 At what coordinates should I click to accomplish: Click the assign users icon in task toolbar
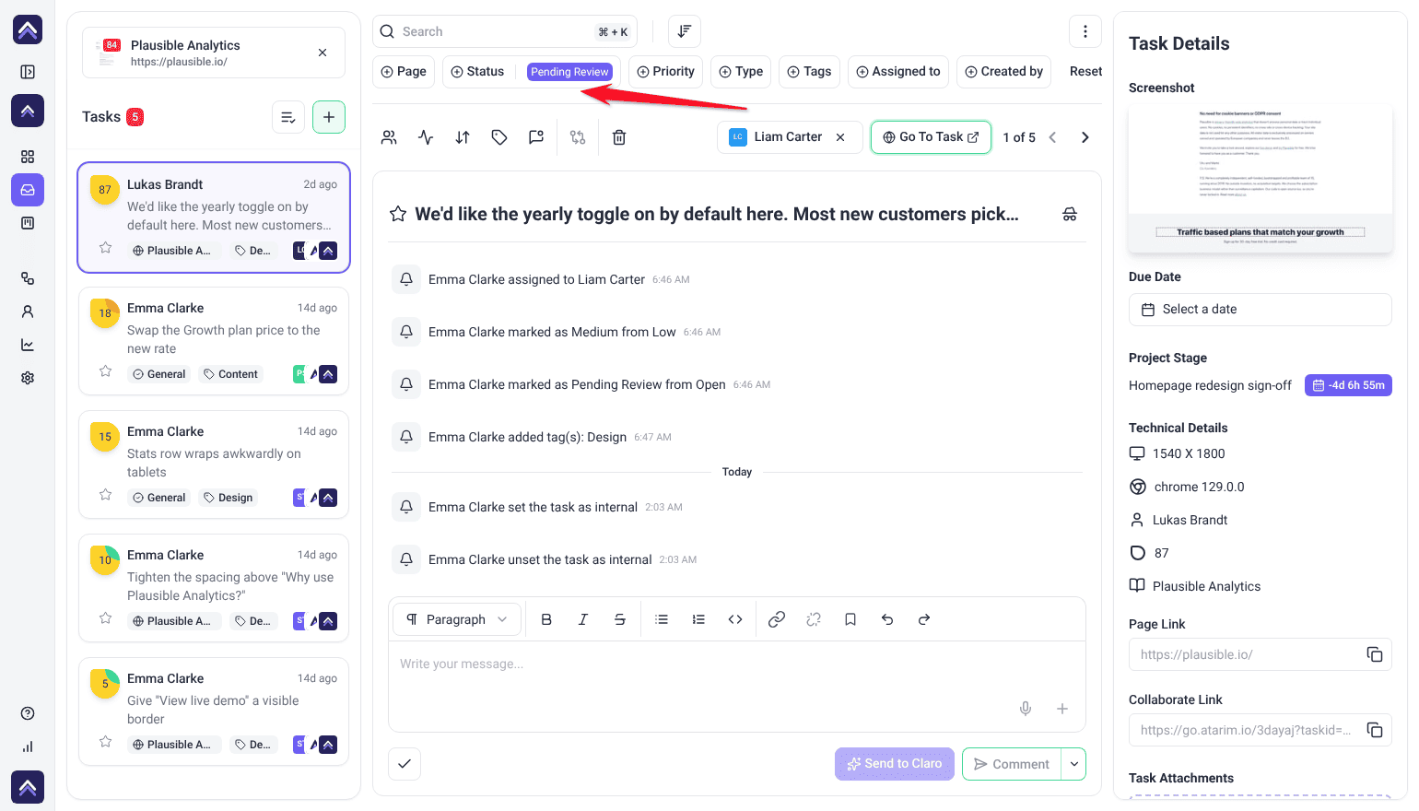389,137
